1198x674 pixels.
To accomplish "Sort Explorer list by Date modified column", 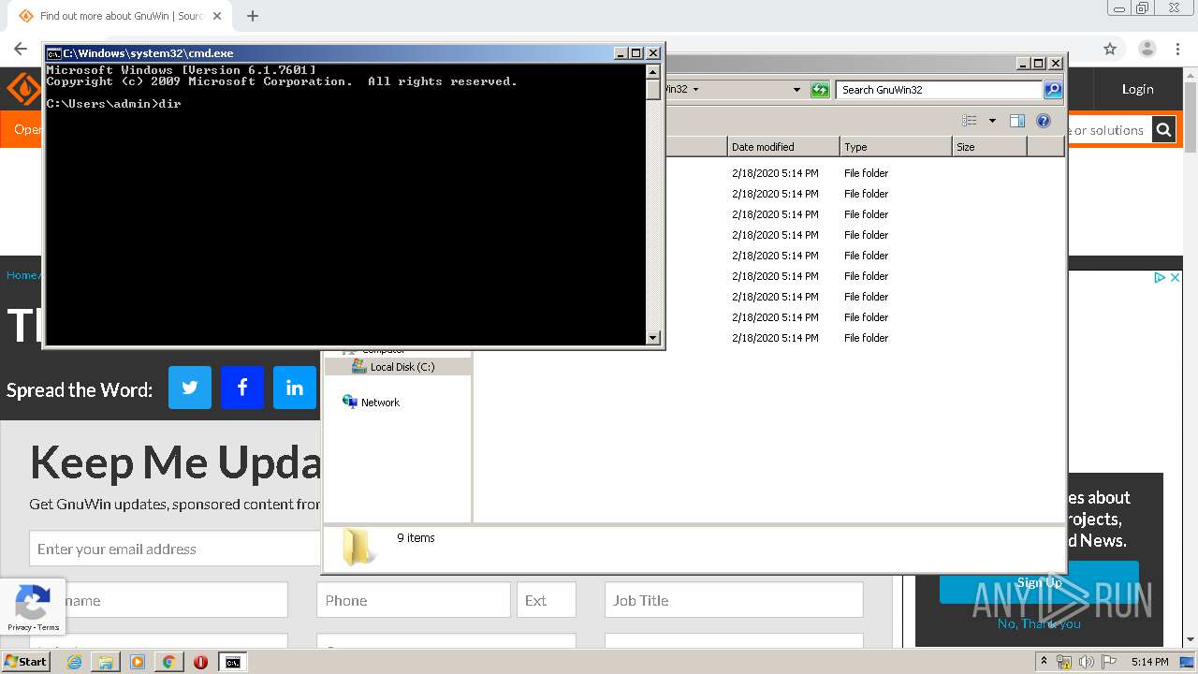I will [x=782, y=147].
